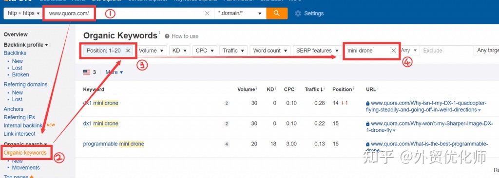Viewport: 499px width, 178px height.
Task: Click the US flag country icon
Action: click(x=87, y=72)
